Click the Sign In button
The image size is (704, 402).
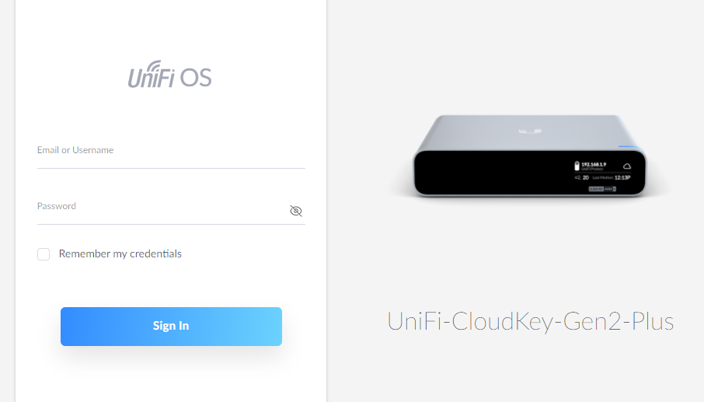pyautogui.click(x=171, y=327)
